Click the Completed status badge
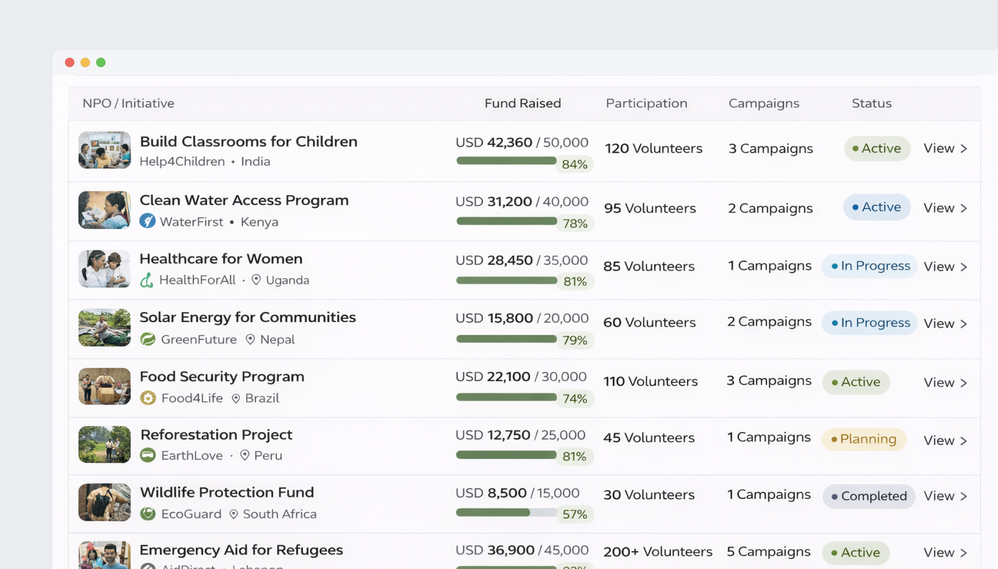Image resolution: width=998 pixels, height=569 pixels. [869, 496]
